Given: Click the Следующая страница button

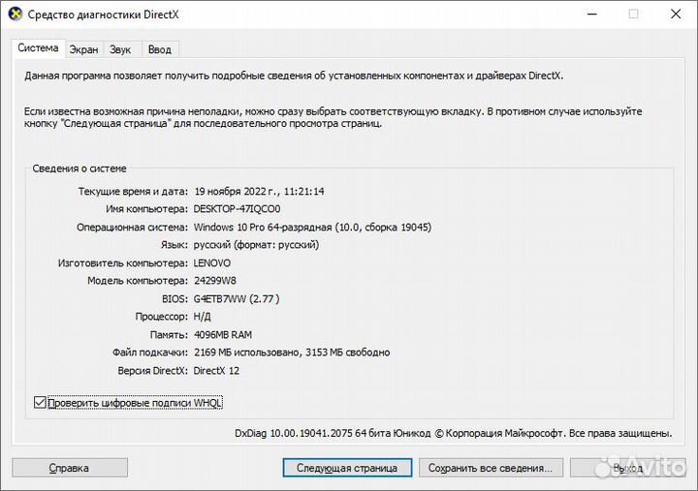Looking at the screenshot, I should point(347,468).
